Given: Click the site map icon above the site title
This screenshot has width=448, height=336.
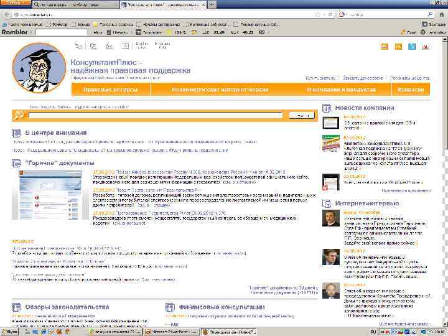Looking at the screenshot, I should click(78, 45).
